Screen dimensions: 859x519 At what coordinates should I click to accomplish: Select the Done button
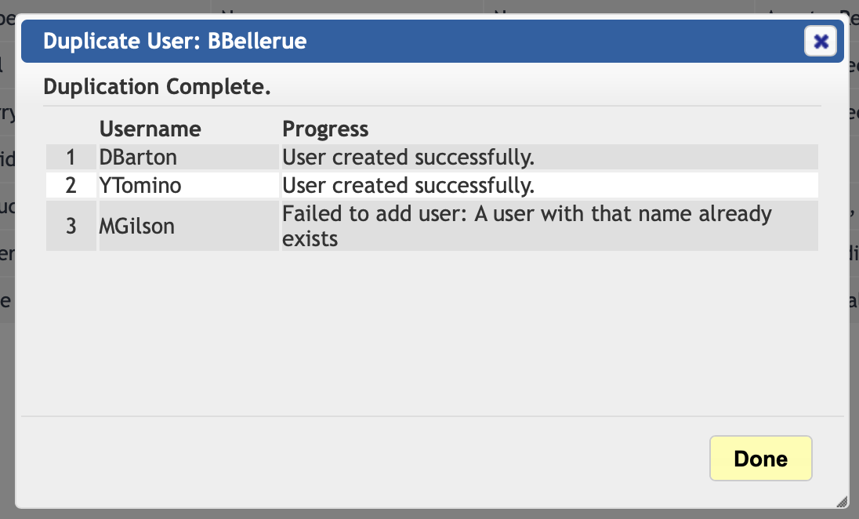coord(760,459)
